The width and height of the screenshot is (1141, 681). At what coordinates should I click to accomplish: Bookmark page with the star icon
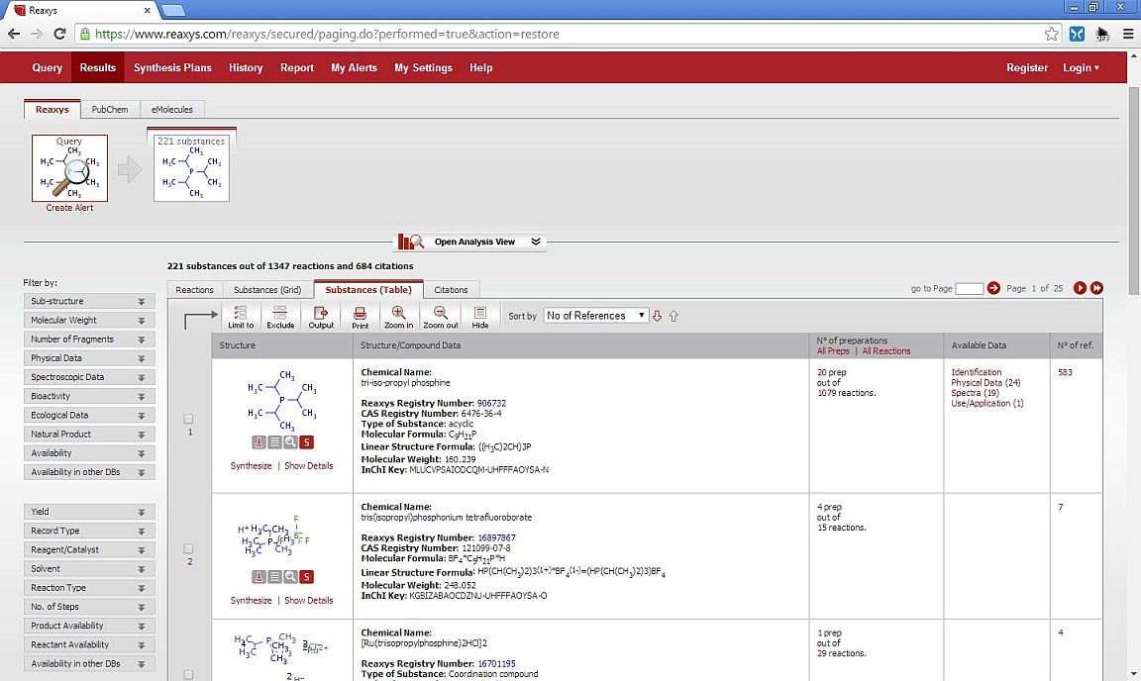(1052, 34)
